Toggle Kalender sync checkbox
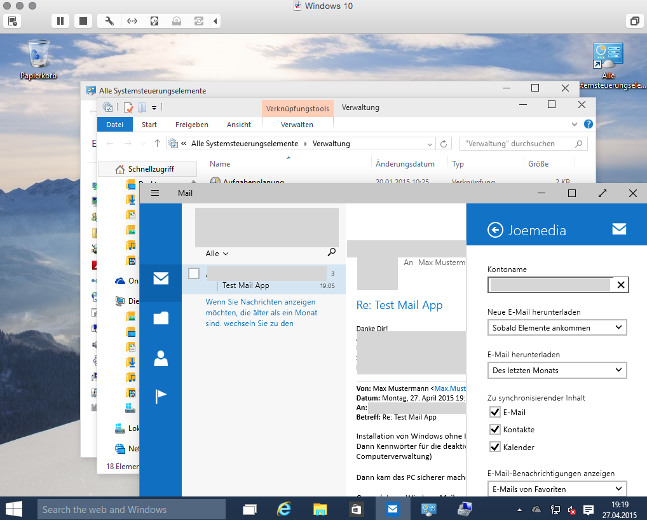Image resolution: width=647 pixels, height=520 pixels. point(494,447)
